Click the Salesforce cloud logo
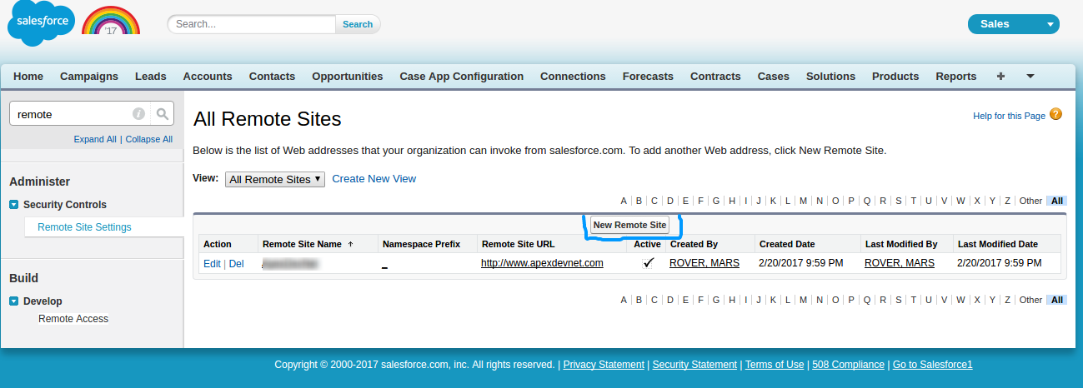 coord(41,23)
